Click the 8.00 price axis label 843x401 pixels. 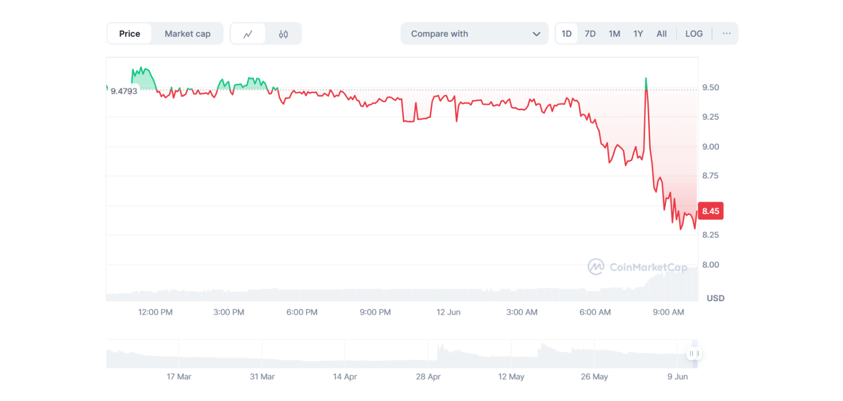pyautogui.click(x=711, y=265)
